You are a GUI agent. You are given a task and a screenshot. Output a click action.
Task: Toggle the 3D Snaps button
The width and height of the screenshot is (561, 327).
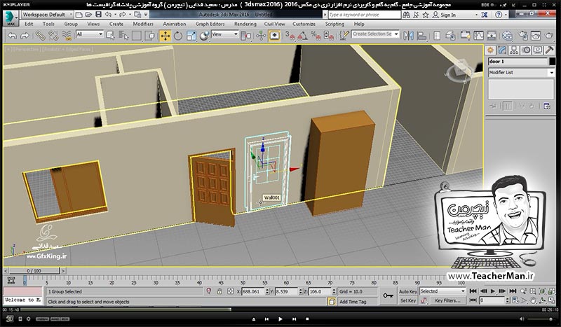290,36
